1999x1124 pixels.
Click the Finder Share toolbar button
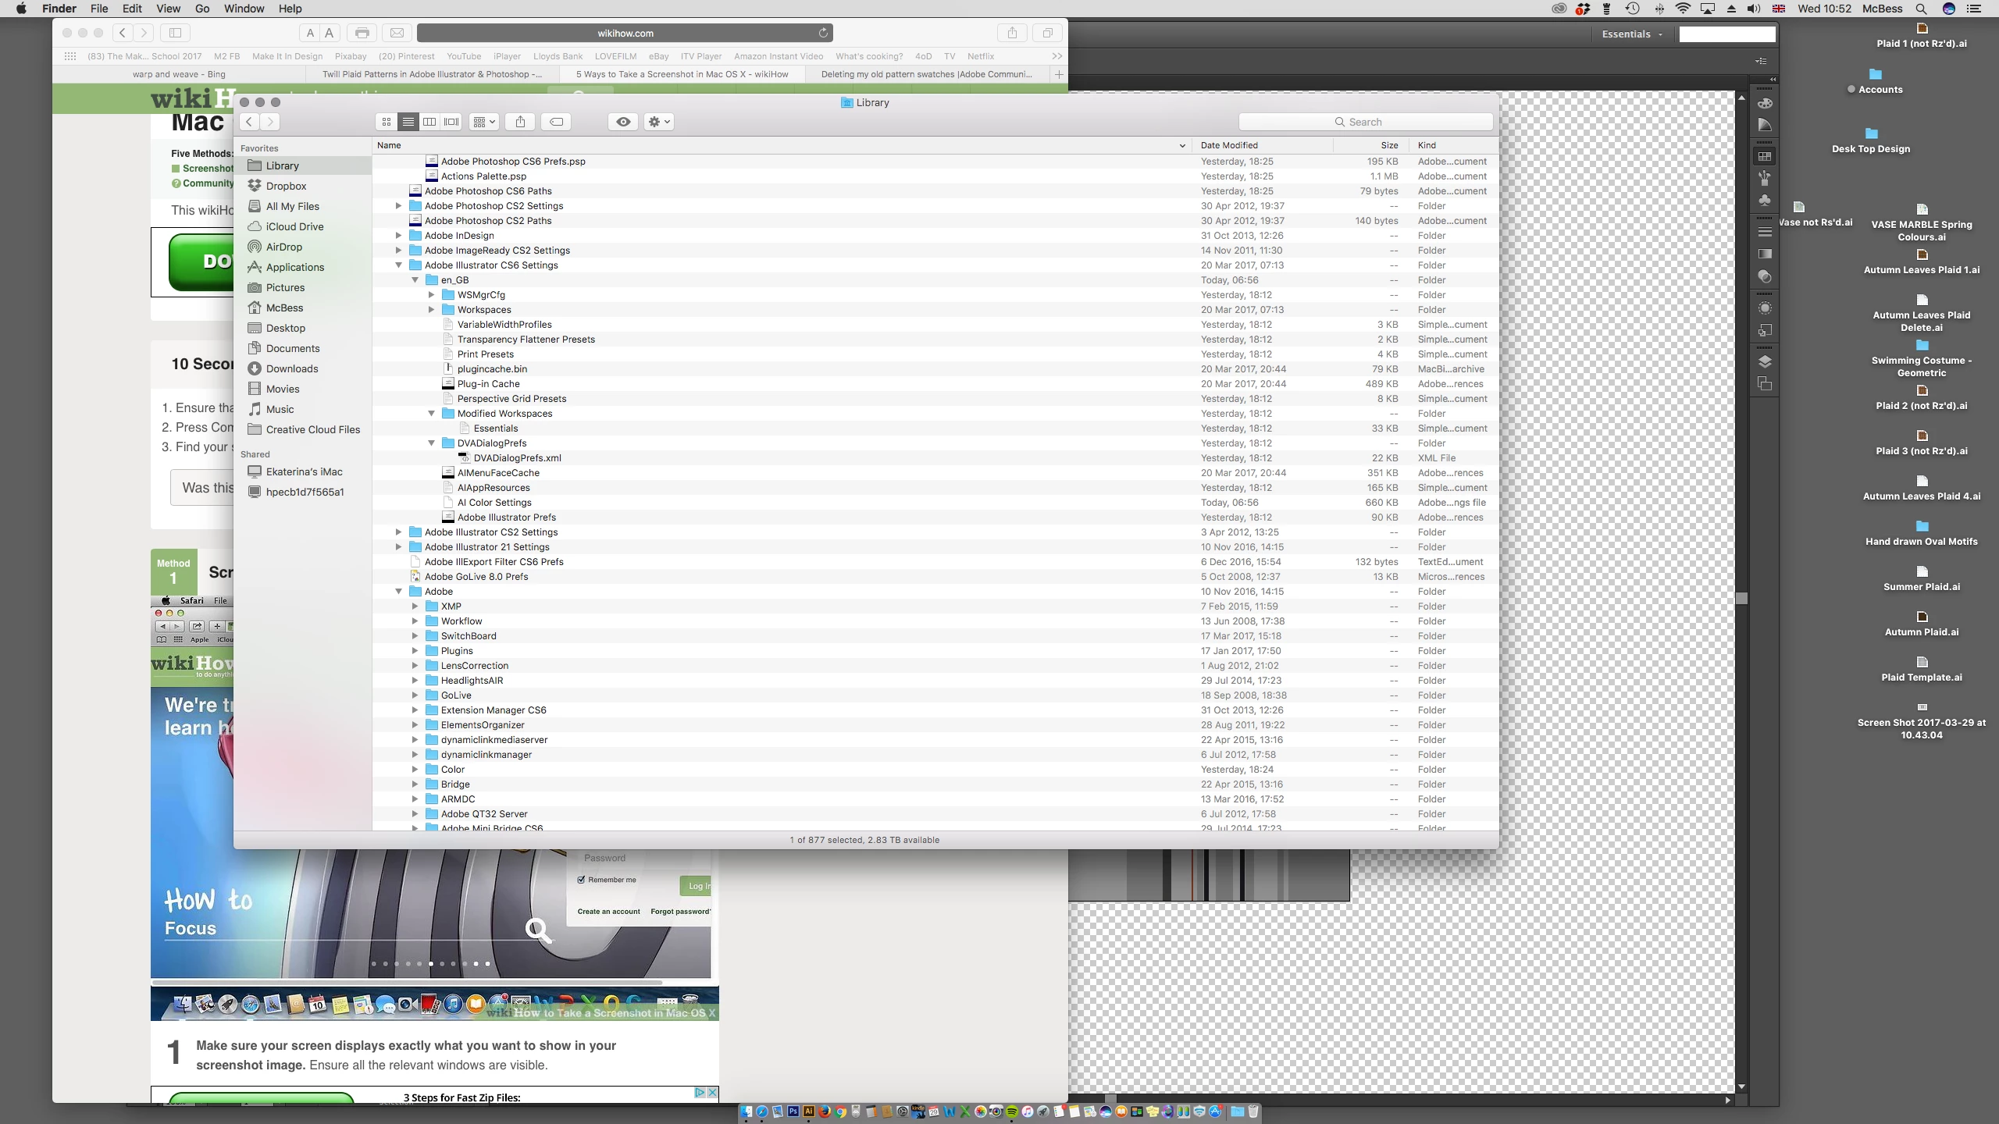pos(520,122)
